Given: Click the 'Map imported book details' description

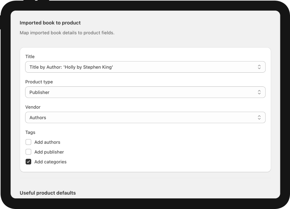Looking at the screenshot, I should pyautogui.click(x=67, y=33).
